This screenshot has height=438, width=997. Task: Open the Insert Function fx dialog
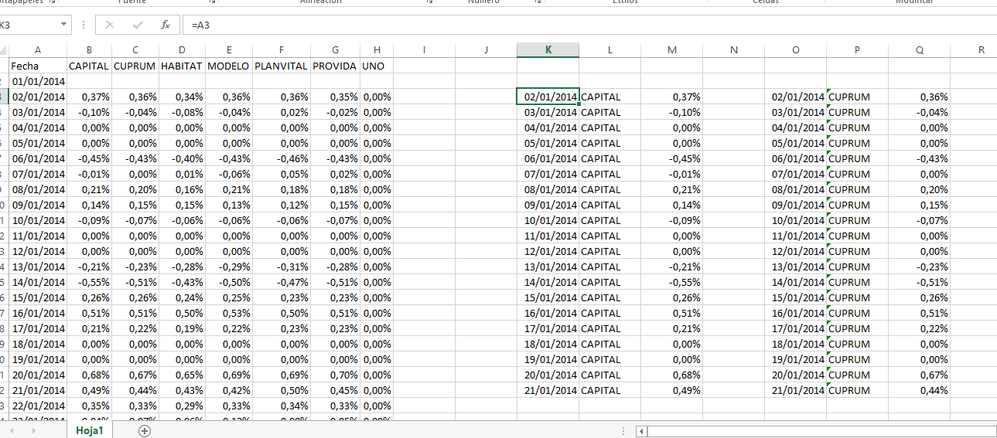pyautogui.click(x=165, y=25)
